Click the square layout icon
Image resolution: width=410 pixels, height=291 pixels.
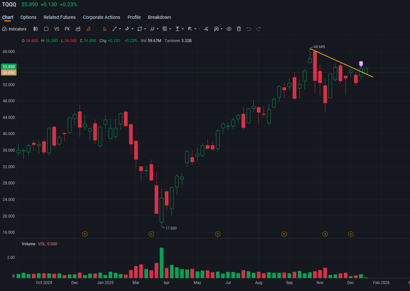pyautogui.click(x=46, y=29)
